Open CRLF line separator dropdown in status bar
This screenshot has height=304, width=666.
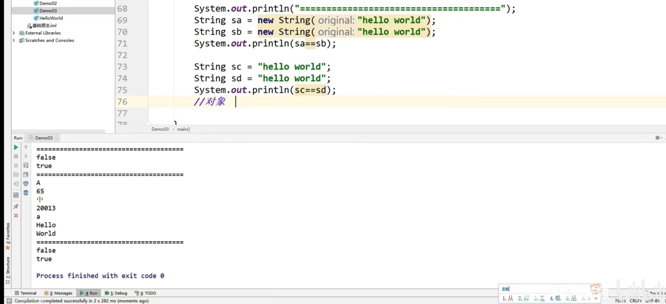pos(635,301)
